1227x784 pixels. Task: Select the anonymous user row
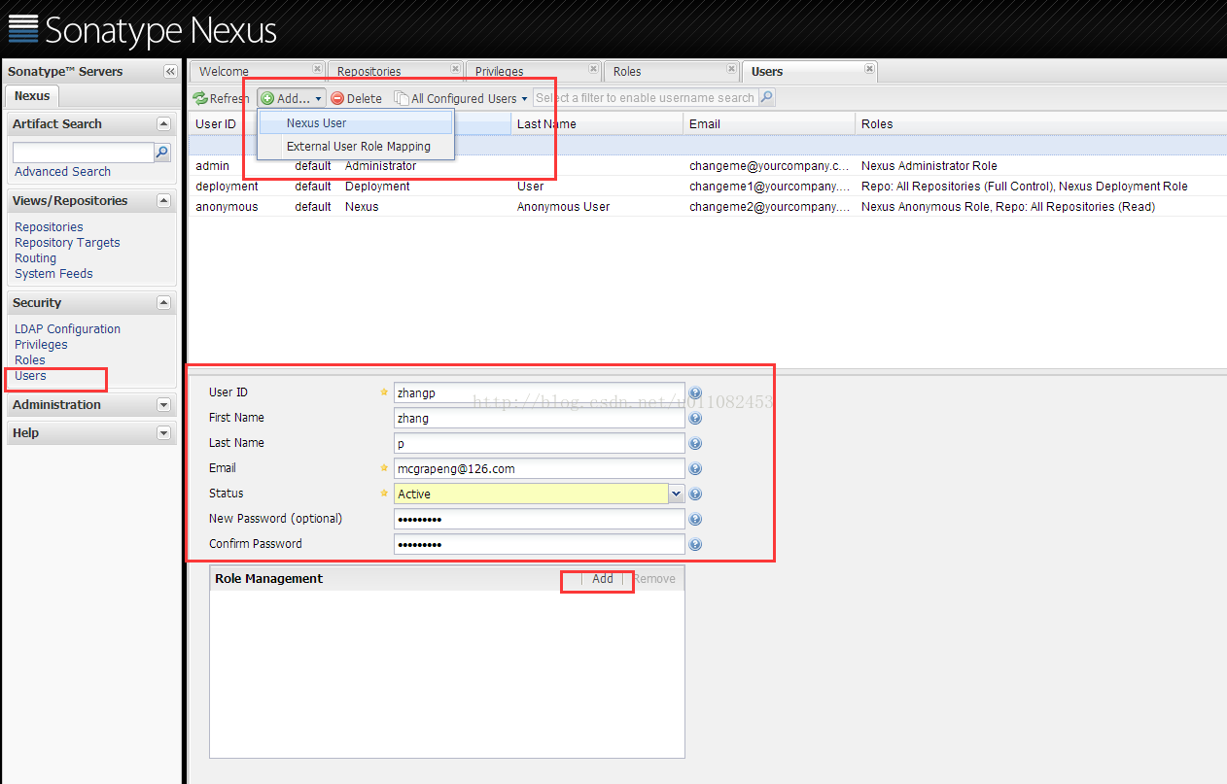click(708, 207)
